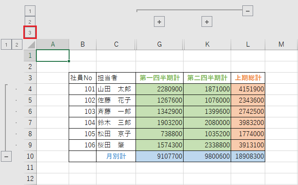Click cell 桜田 肇
The height and width of the screenshot is (185, 298).
click(116, 145)
